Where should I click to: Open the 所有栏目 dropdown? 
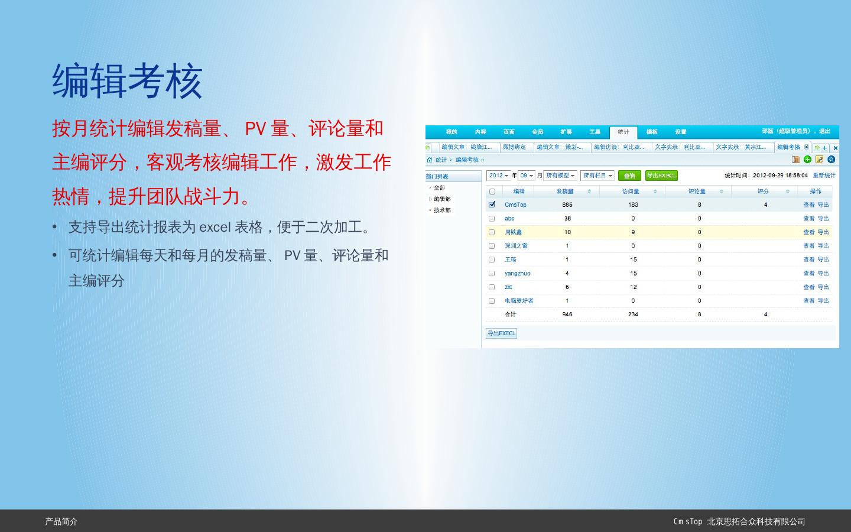pos(597,176)
